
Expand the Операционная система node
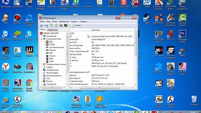pyautogui.click(x=42, y=64)
